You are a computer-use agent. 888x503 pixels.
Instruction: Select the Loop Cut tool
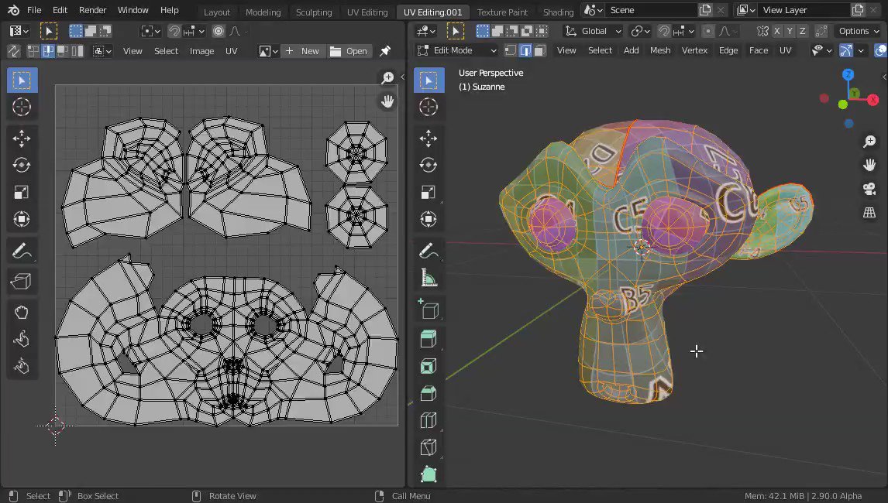coord(429,420)
